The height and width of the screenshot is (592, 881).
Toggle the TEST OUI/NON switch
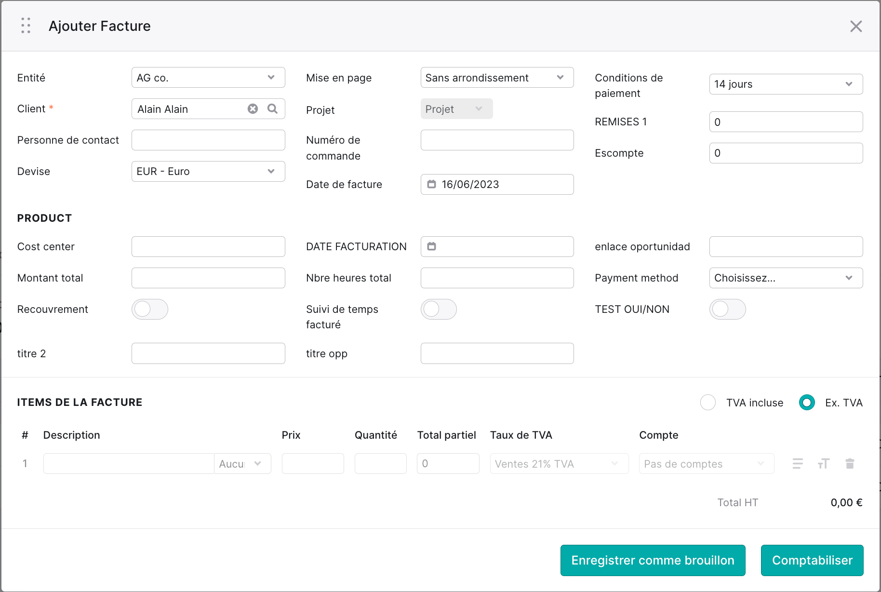click(728, 309)
